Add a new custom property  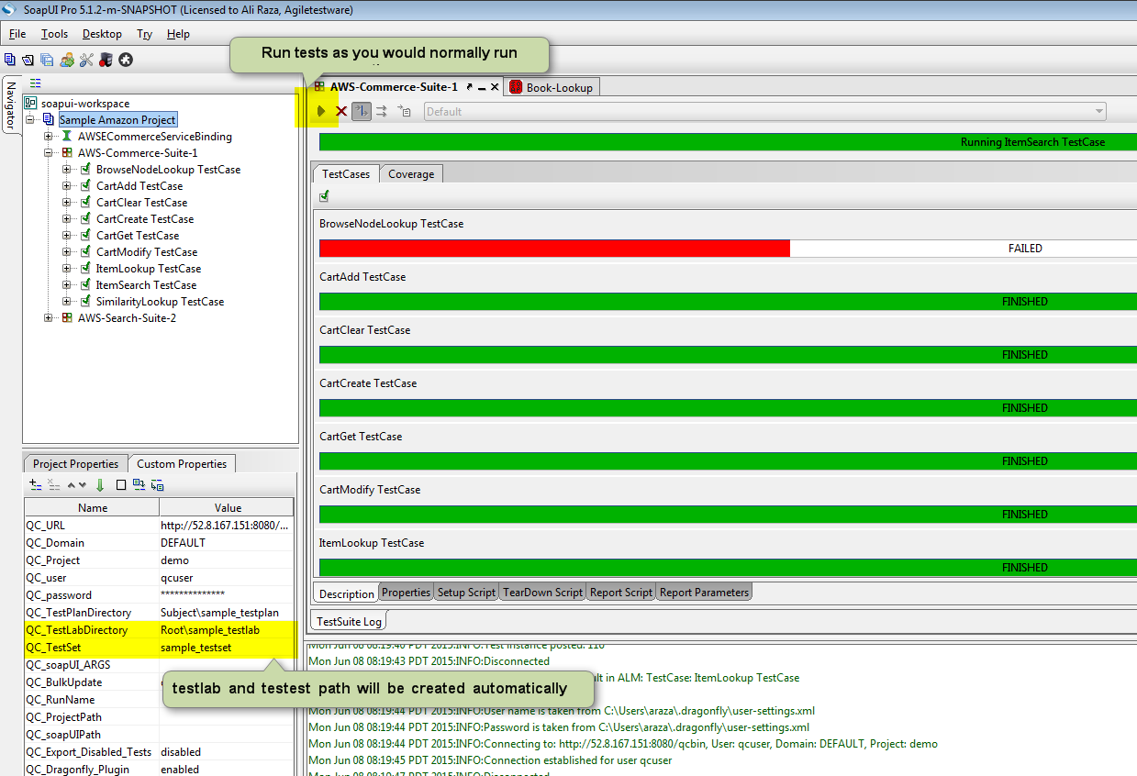(x=34, y=484)
